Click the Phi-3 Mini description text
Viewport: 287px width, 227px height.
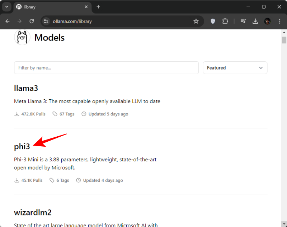pos(85,164)
